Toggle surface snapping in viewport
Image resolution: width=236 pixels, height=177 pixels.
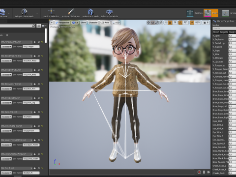(x=166, y=23)
